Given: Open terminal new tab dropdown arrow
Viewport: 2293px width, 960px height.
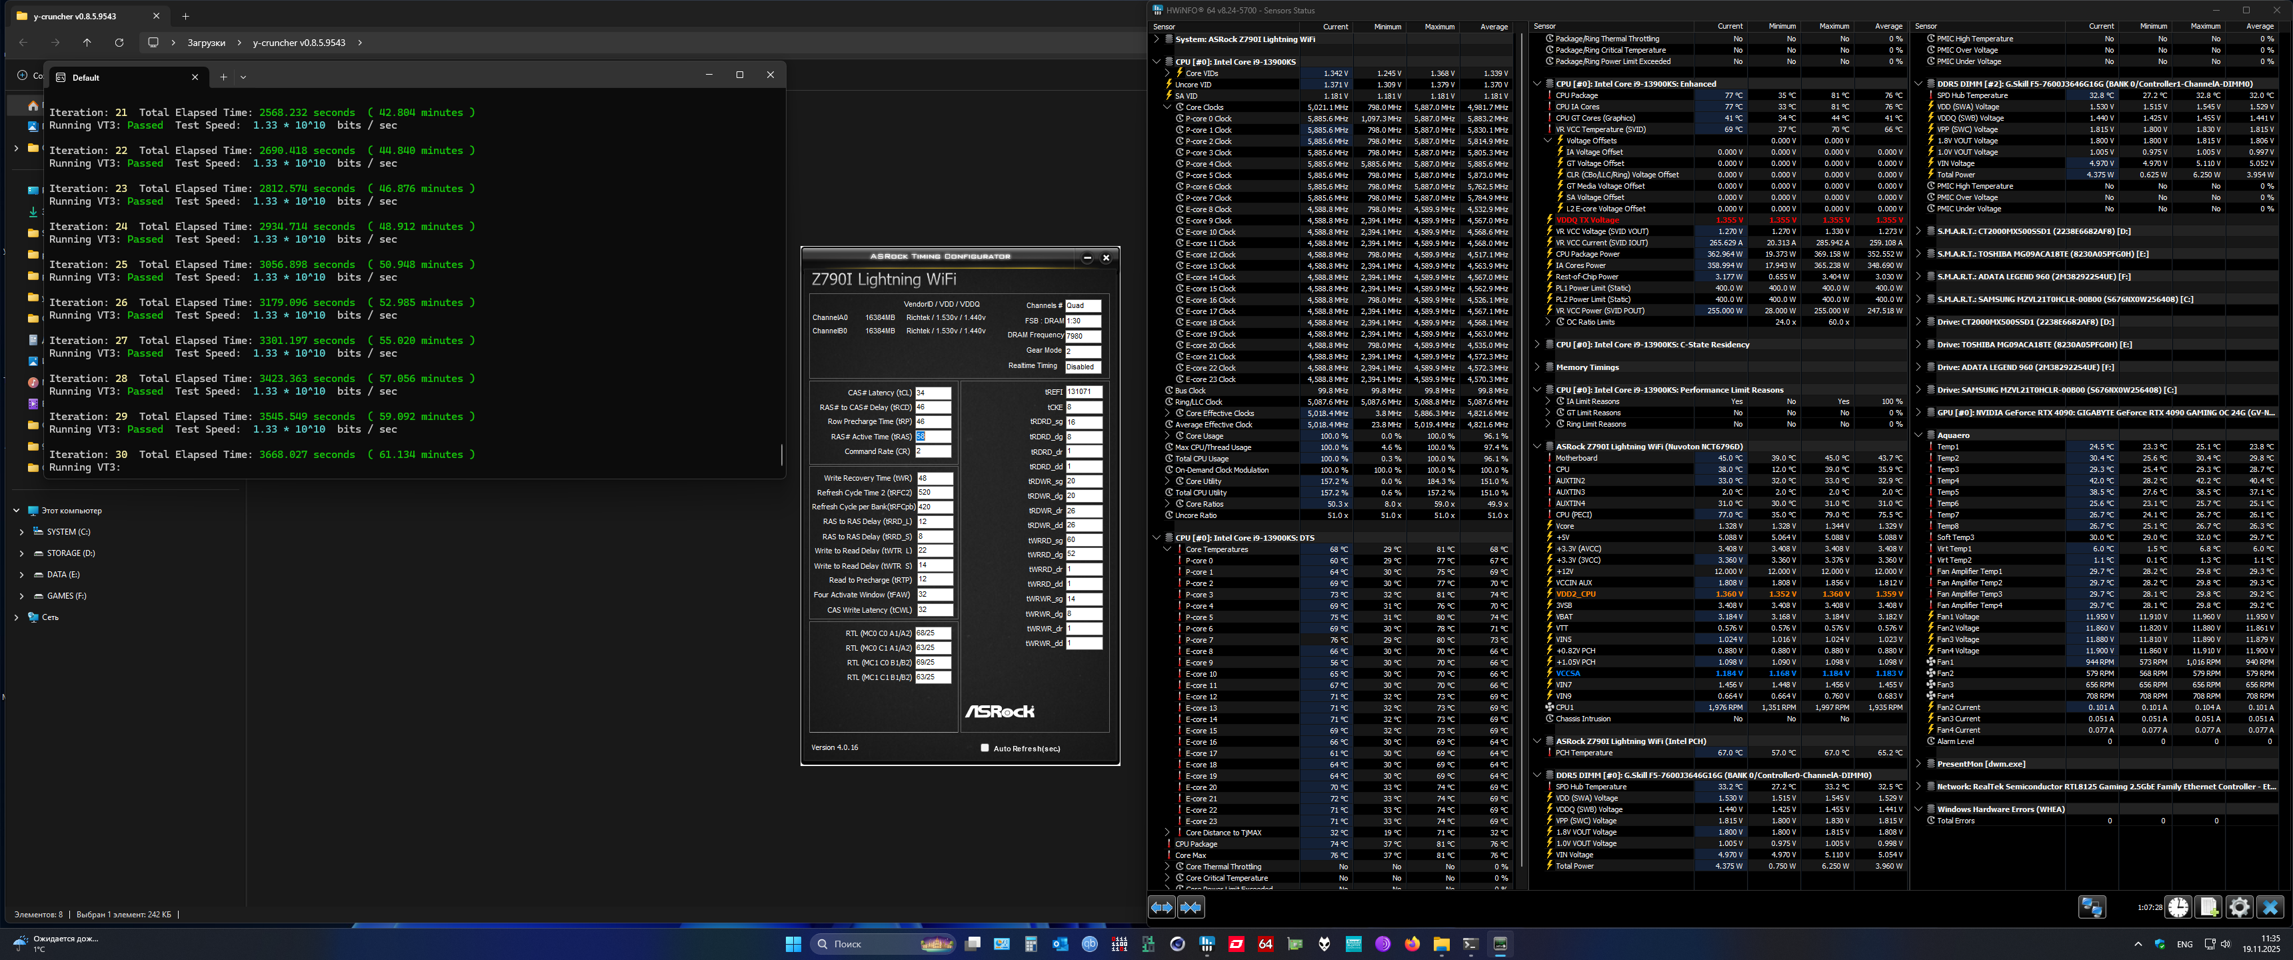Looking at the screenshot, I should coord(243,77).
